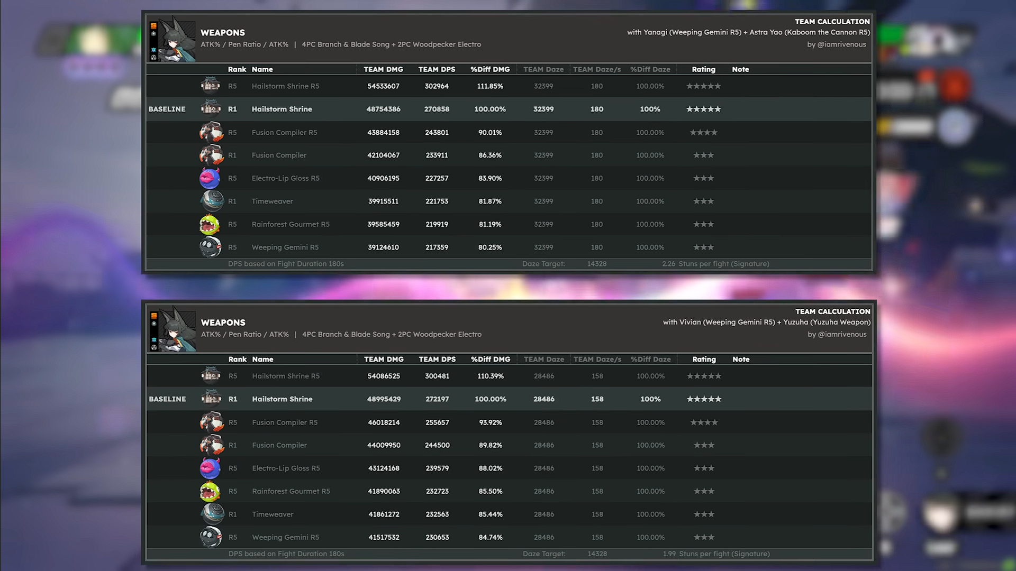Click value 39585459 for Rainforest Gourmet
Screen dimensions: 1016x571
point(383,224)
